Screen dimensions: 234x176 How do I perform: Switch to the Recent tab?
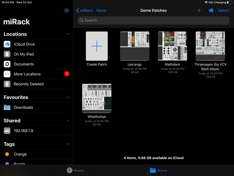(x=75, y=170)
